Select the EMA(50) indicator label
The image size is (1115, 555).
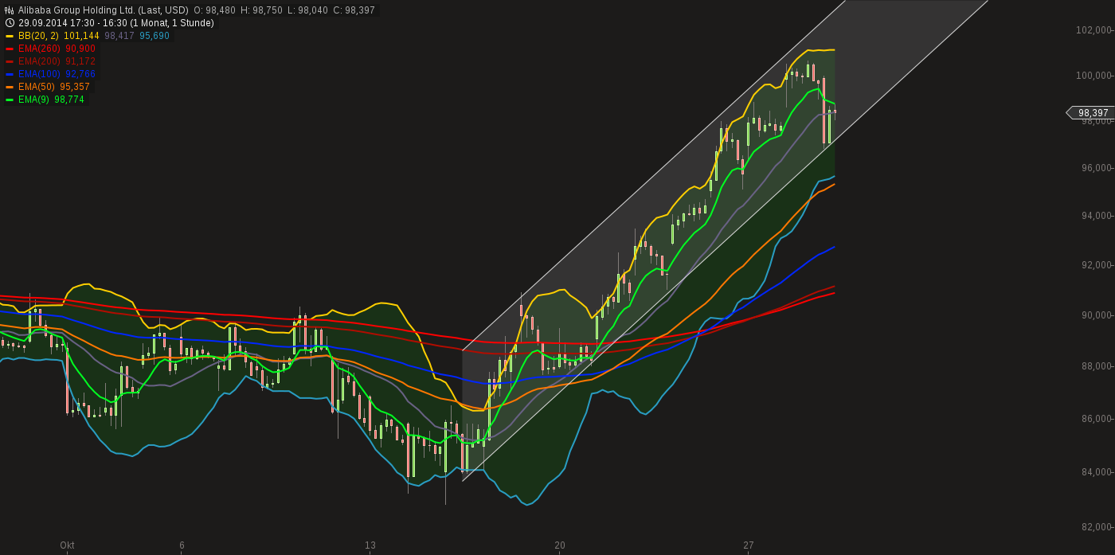coord(37,87)
